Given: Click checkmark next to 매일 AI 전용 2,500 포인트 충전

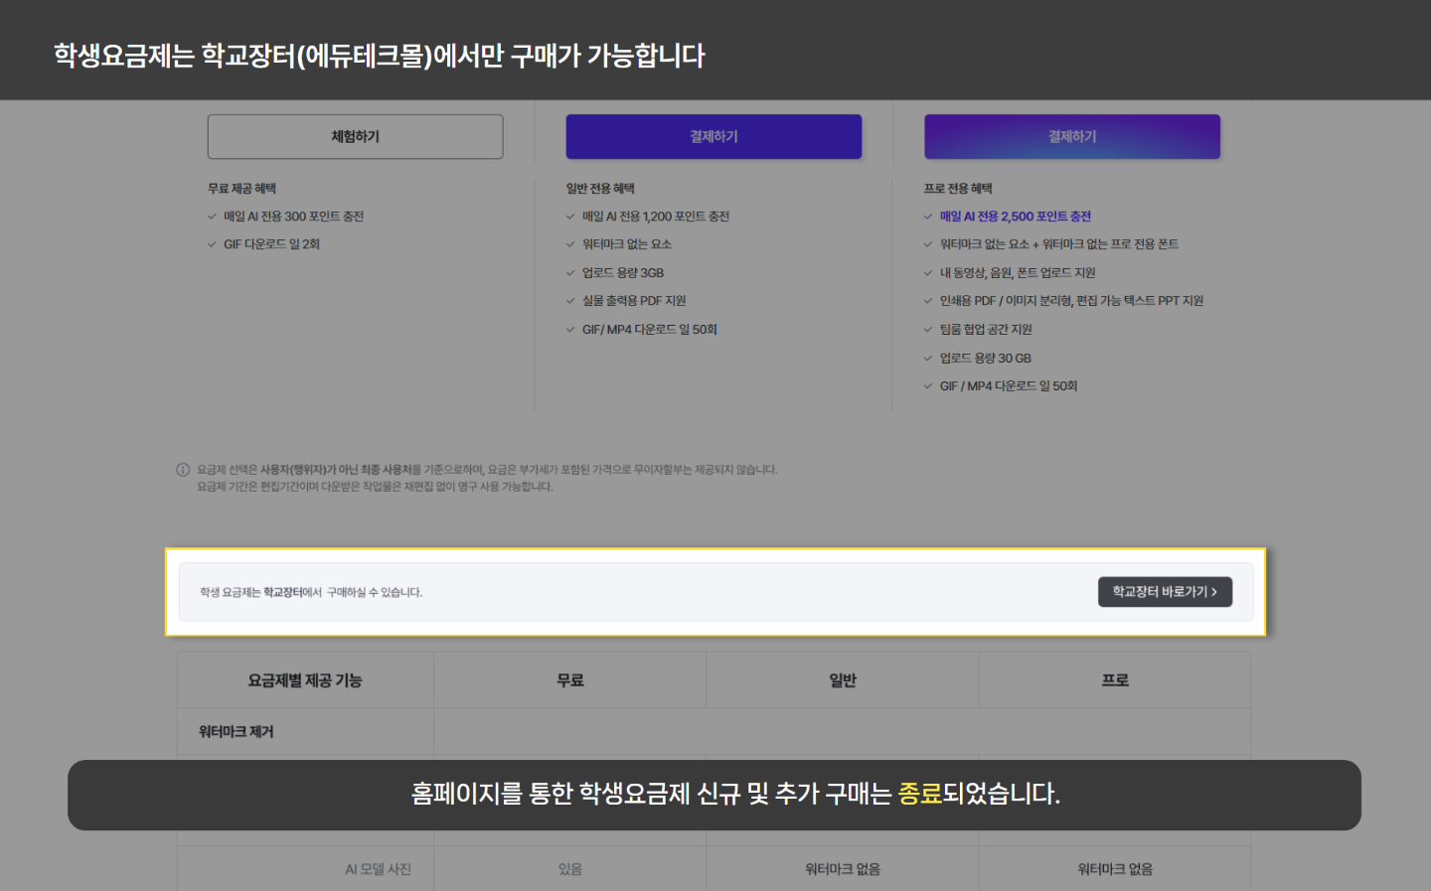Looking at the screenshot, I should 928,217.
